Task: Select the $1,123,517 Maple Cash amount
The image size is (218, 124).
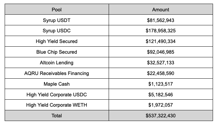Action: (161, 84)
